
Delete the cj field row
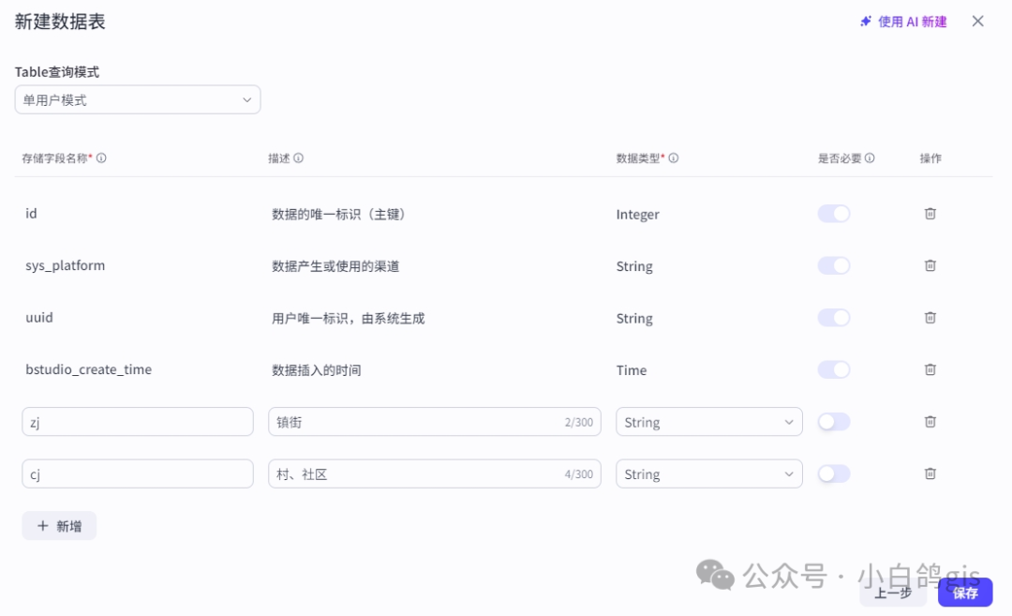(930, 473)
